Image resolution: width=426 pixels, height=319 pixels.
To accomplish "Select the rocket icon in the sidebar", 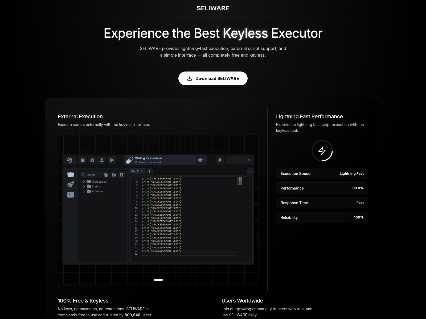I will click(x=70, y=184).
